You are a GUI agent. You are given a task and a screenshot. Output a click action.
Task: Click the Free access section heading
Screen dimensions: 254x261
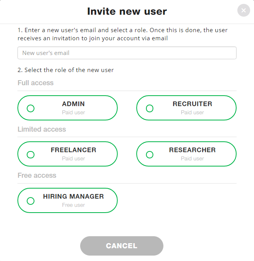point(37,175)
